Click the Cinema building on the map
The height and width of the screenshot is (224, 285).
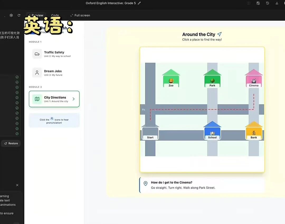(x=254, y=79)
